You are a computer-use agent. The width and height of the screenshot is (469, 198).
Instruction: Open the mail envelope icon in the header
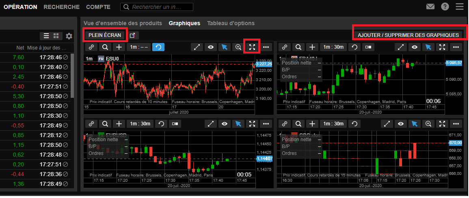coord(430,7)
